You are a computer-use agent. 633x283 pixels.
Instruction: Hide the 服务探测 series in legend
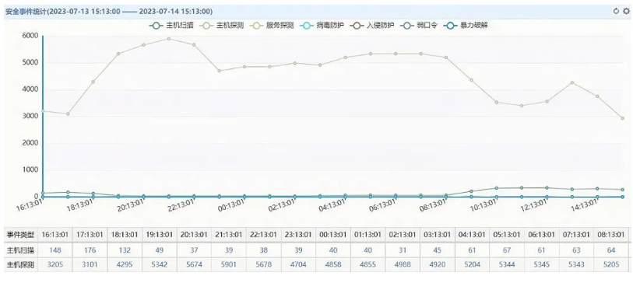pyautogui.click(x=272, y=26)
